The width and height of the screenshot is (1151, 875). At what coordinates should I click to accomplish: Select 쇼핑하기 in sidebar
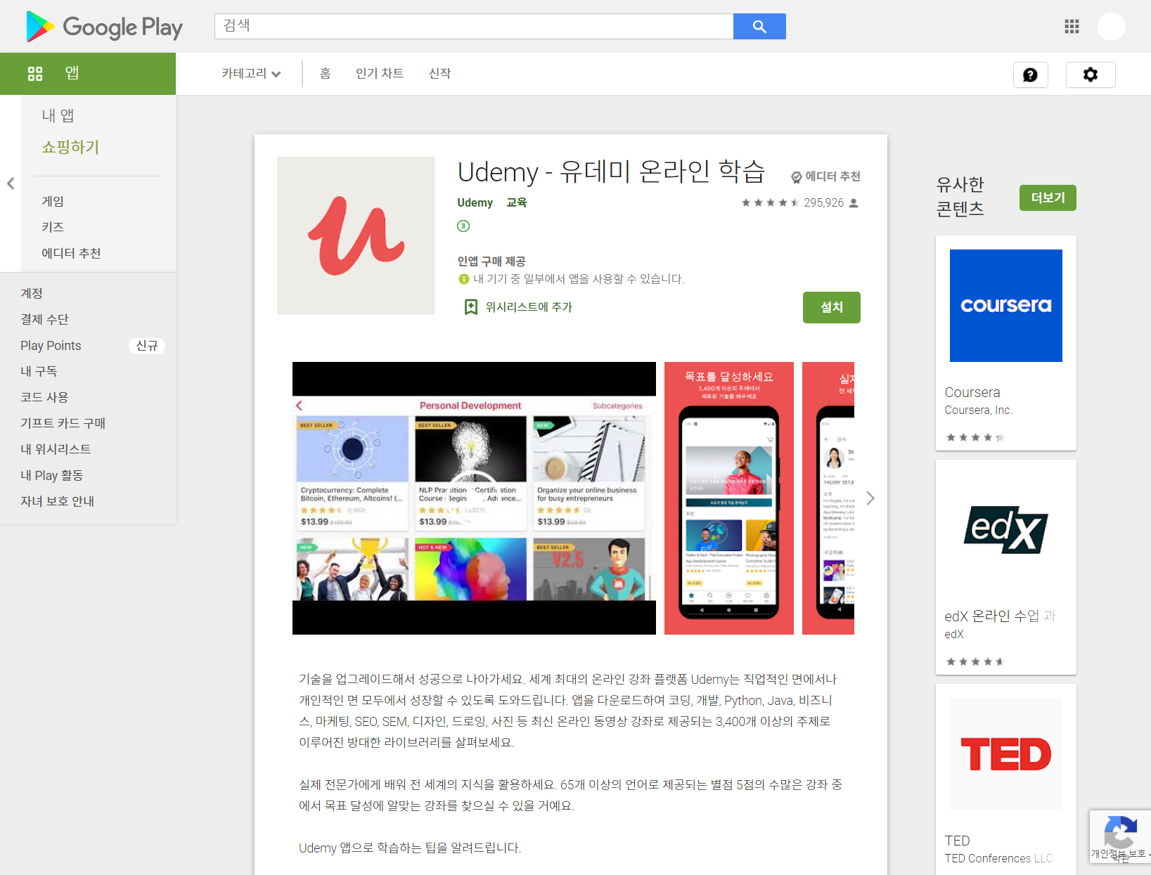(x=70, y=147)
